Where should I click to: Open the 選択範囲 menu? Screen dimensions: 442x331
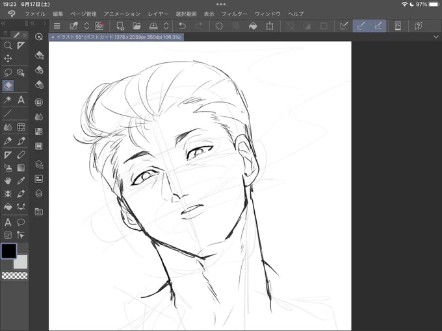pyautogui.click(x=186, y=14)
